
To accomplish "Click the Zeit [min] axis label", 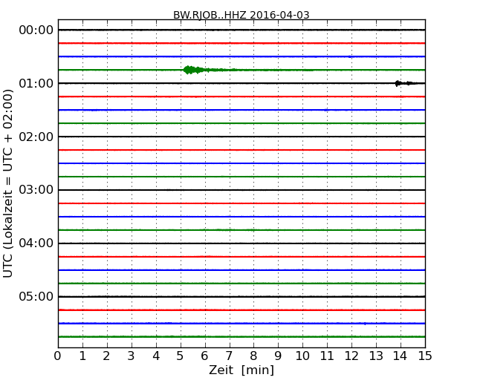I will click(241, 370).
